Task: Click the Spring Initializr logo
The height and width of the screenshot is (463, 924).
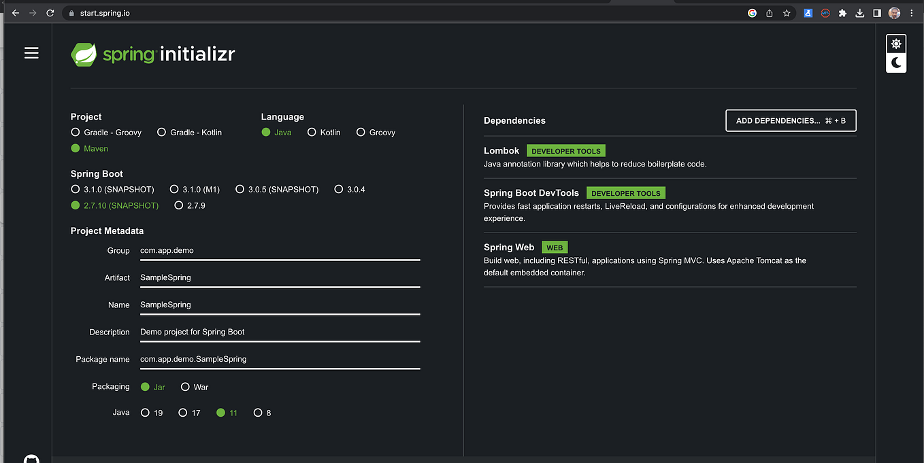Action: 152,54
